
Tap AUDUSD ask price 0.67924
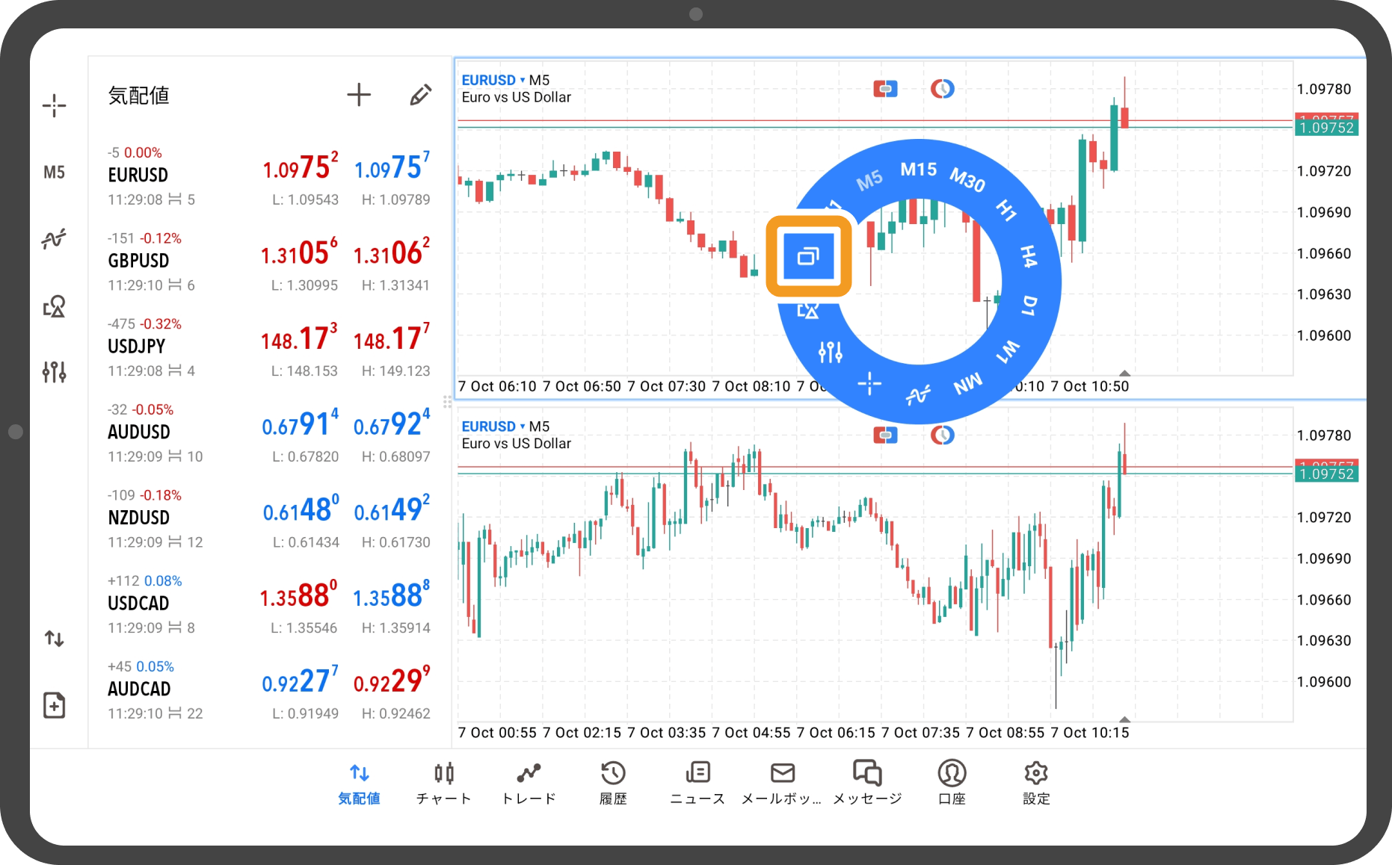tap(392, 424)
